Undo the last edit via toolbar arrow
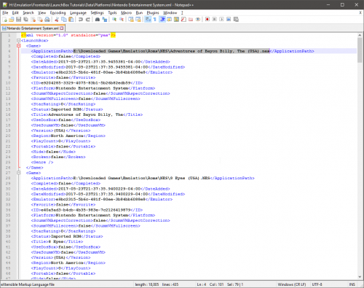The height and width of the screenshot is (288, 364). coord(81,20)
